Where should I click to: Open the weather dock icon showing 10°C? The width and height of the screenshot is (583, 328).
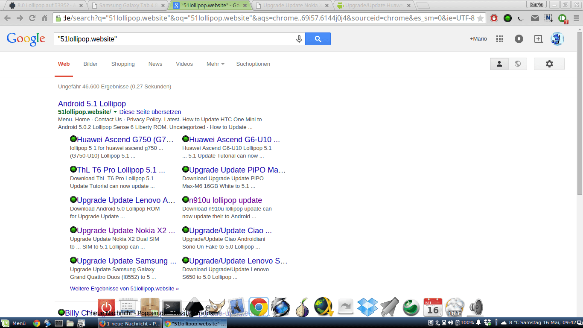tap(455, 307)
